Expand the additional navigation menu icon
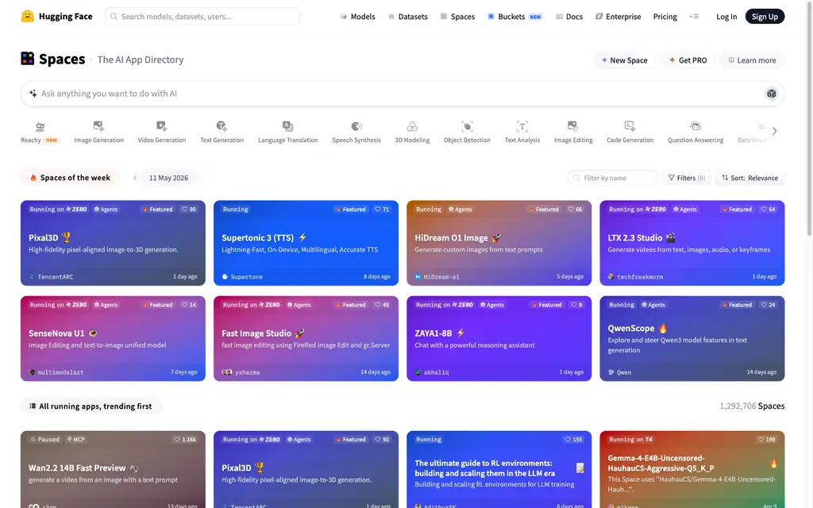The image size is (813, 508). coord(694,17)
